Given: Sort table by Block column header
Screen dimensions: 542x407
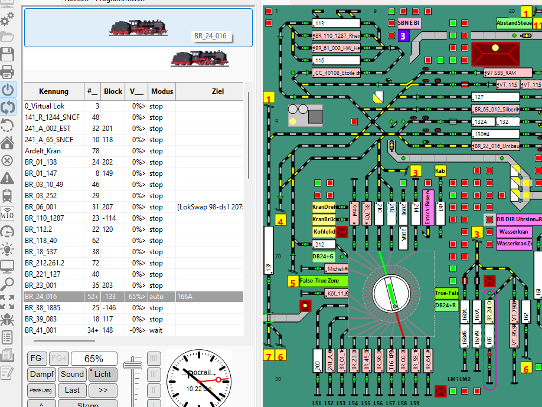Looking at the screenshot, I should [x=113, y=91].
